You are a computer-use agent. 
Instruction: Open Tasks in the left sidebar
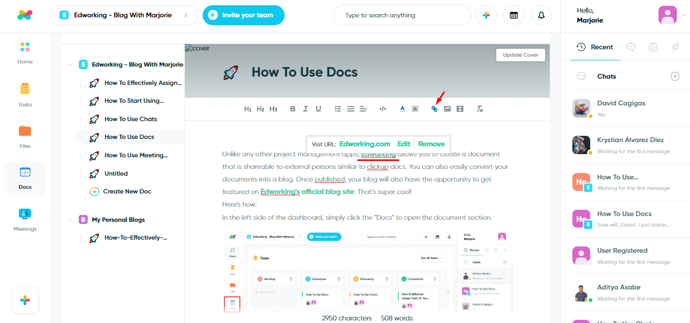point(25,95)
